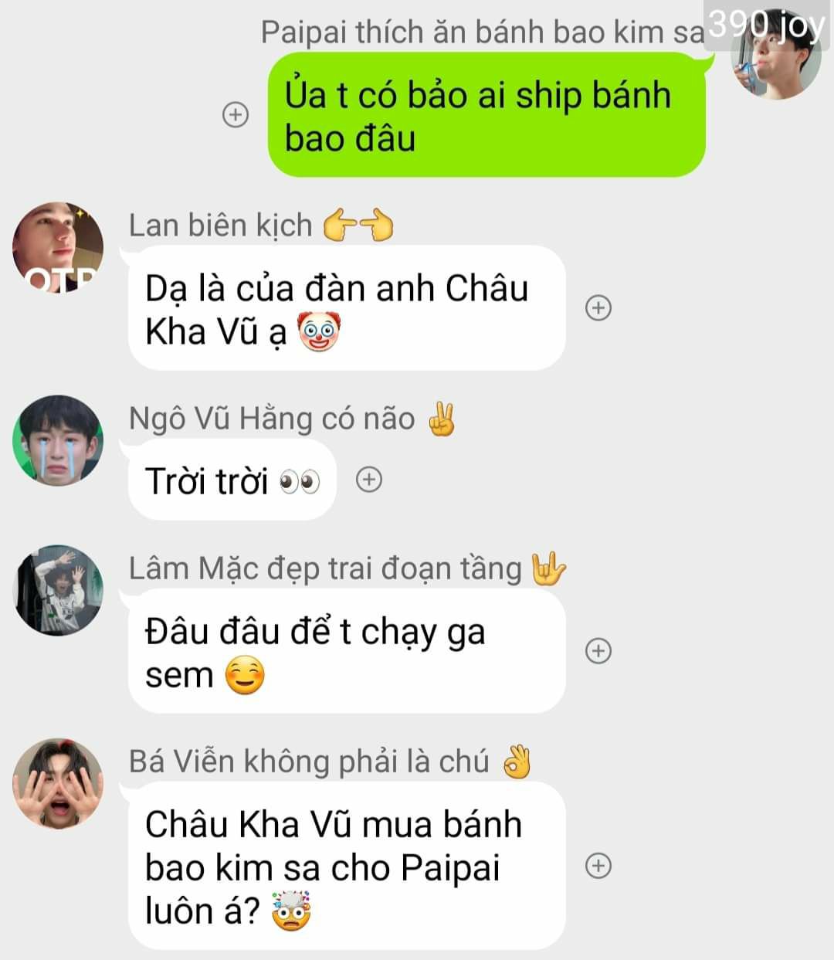The height and width of the screenshot is (960, 834).
Task: Select the 'Đâu đâu để t chạy ga sem' bubble
Action: tap(347, 651)
